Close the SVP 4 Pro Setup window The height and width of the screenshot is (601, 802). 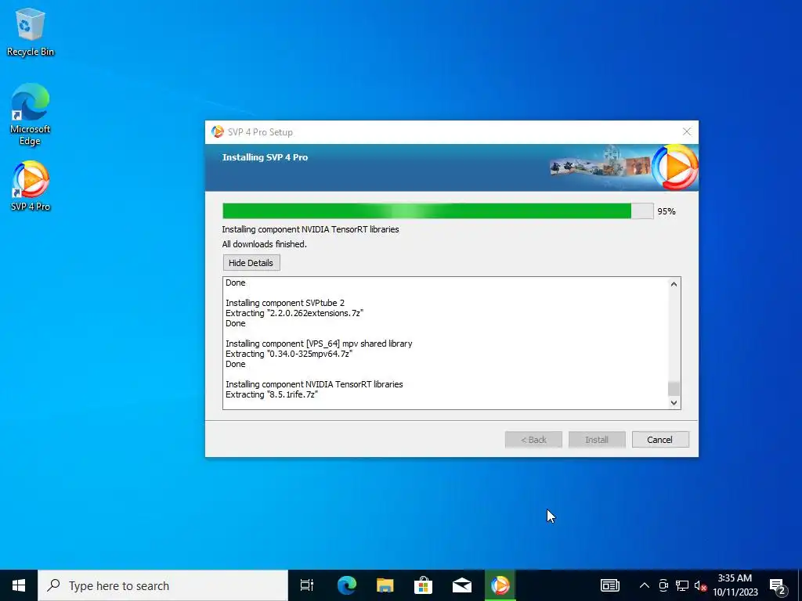pyautogui.click(x=687, y=131)
